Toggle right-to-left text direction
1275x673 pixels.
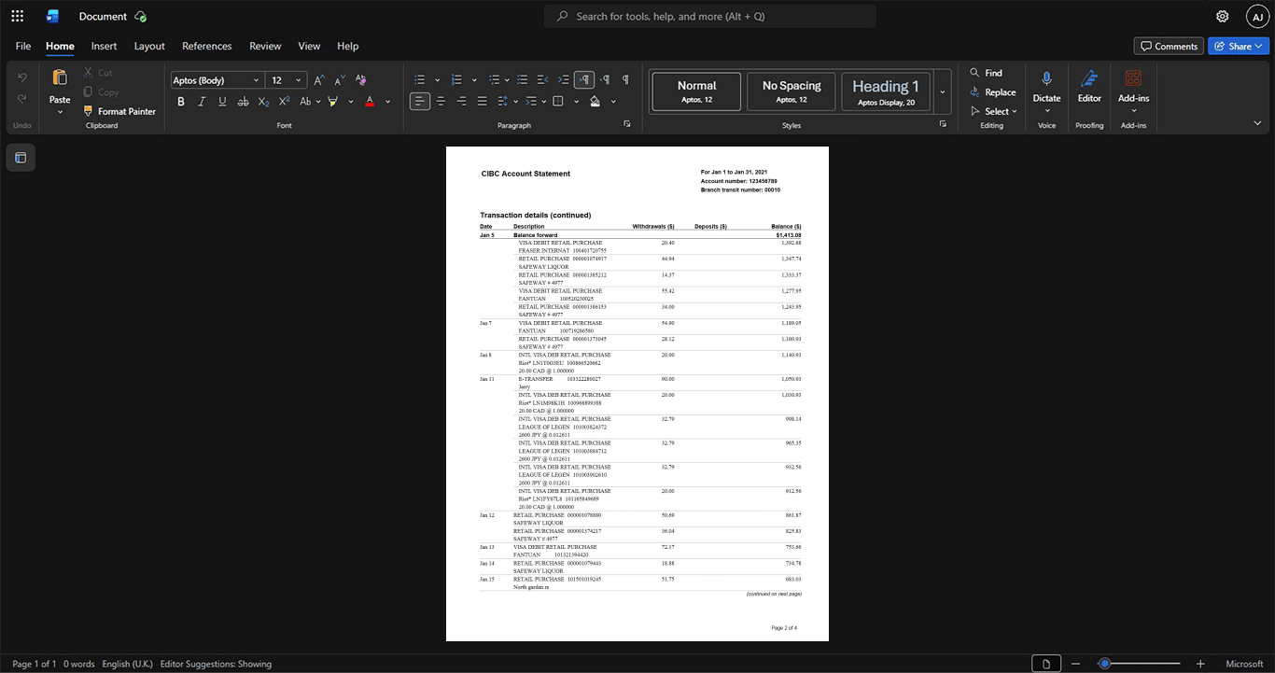pyautogui.click(x=605, y=80)
